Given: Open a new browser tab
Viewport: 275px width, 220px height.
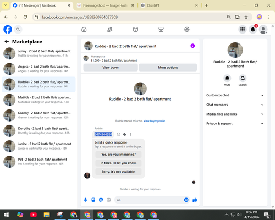Looking at the screenshot, I should coord(206,5).
